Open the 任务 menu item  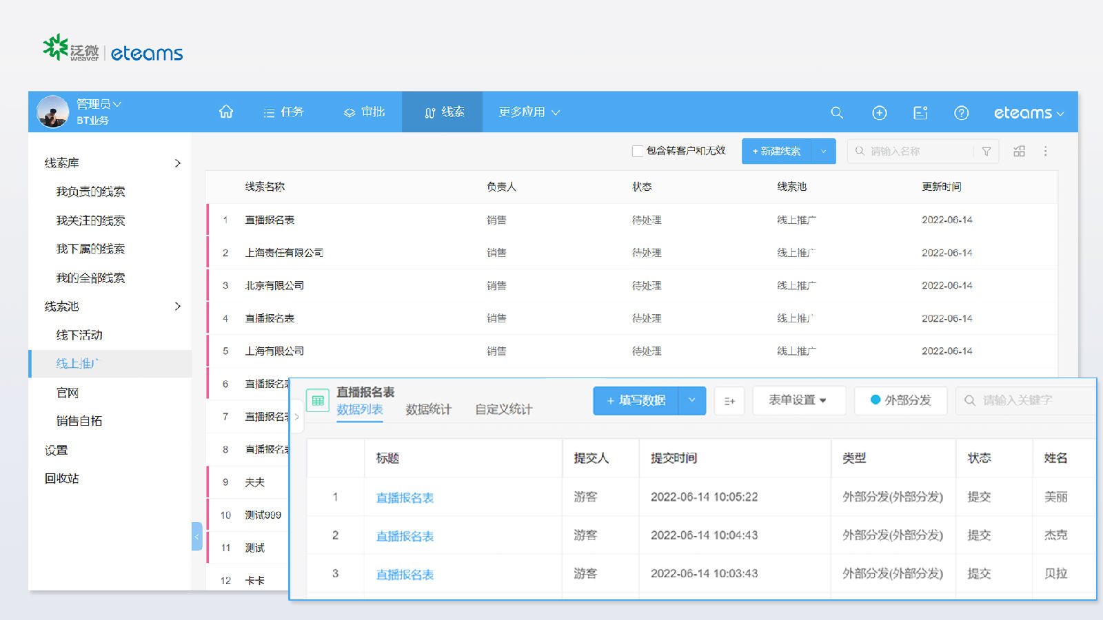point(283,112)
